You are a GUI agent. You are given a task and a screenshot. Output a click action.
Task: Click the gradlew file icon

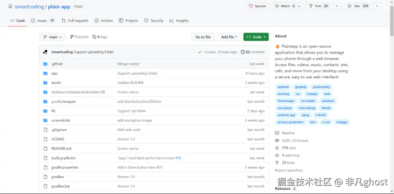46,177
